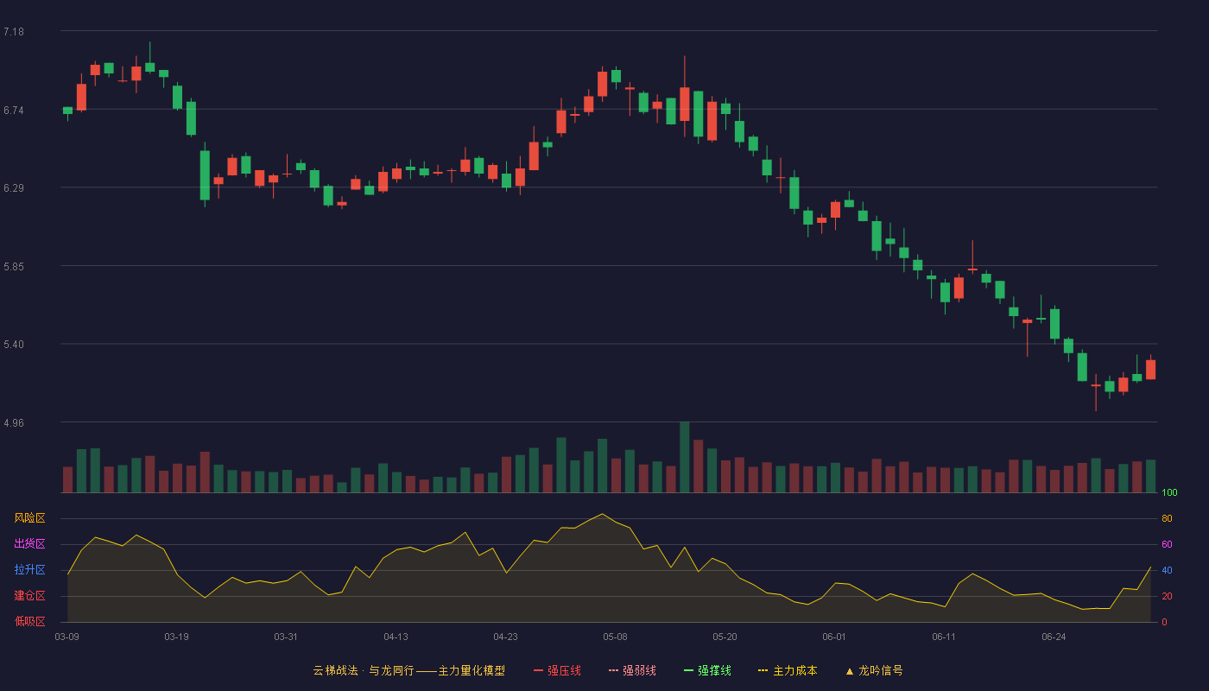Click the 03-19 date label
Screen dimensions: 1209x691
[x=177, y=637]
